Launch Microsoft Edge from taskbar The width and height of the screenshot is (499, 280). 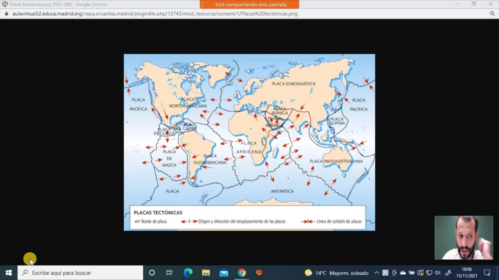188,273
